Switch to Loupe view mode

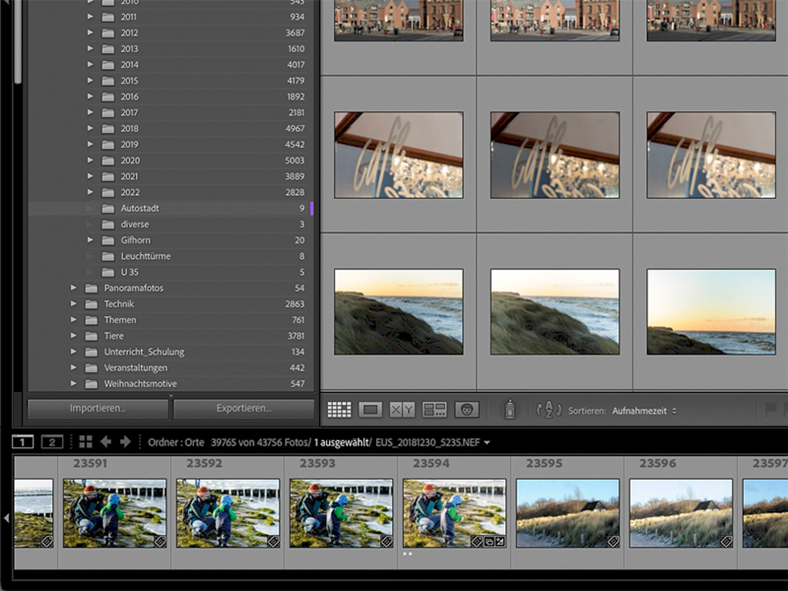click(x=370, y=410)
